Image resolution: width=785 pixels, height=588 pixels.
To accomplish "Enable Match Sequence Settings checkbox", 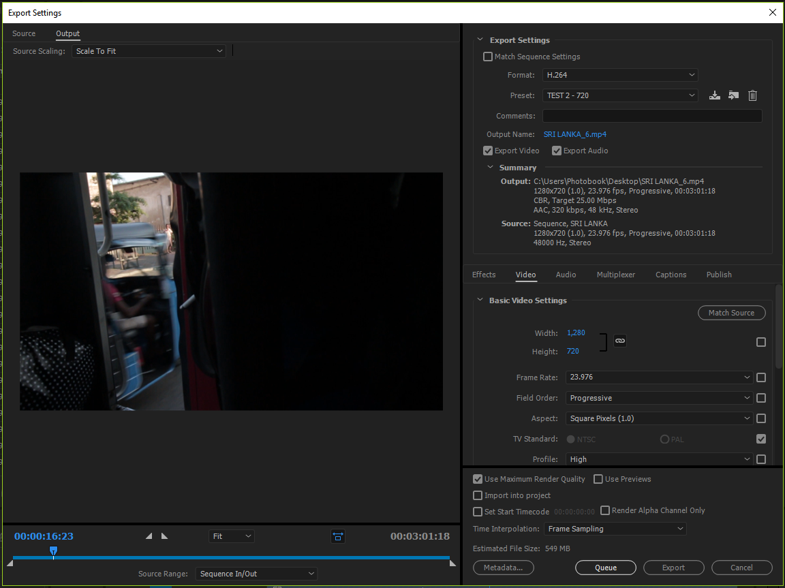I will point(488,57).
